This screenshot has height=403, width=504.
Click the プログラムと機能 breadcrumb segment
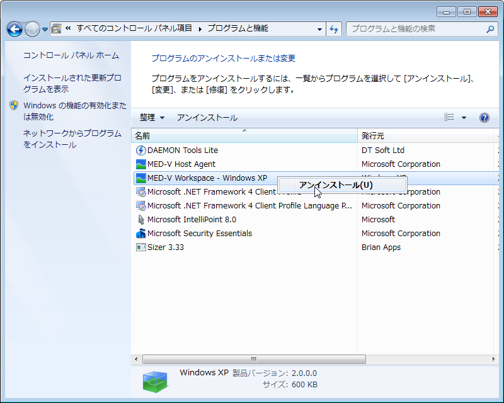point(238,28)
